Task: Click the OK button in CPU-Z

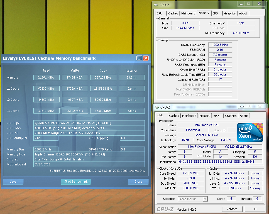Action: (255, 209)
